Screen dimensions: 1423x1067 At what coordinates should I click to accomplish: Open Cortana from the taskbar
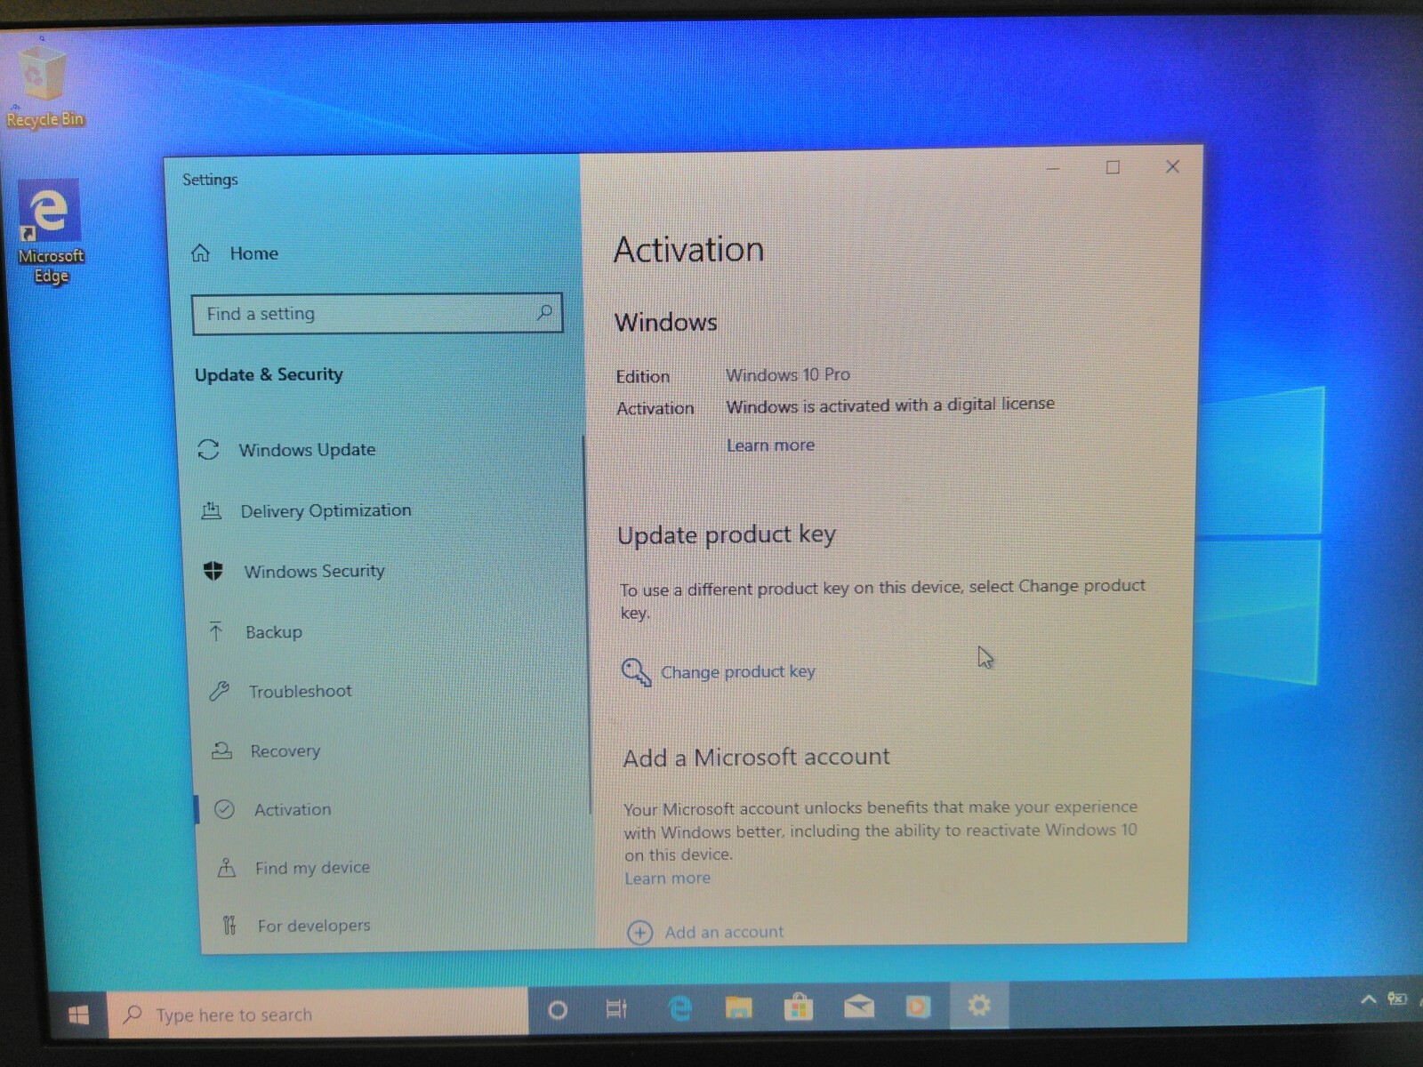(x=558, y=1010)
